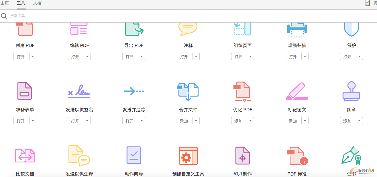Viewport: 377px width, 177px height.
Task: Expand the dropdown arrow for 标记密文
Action: point(305,121)
